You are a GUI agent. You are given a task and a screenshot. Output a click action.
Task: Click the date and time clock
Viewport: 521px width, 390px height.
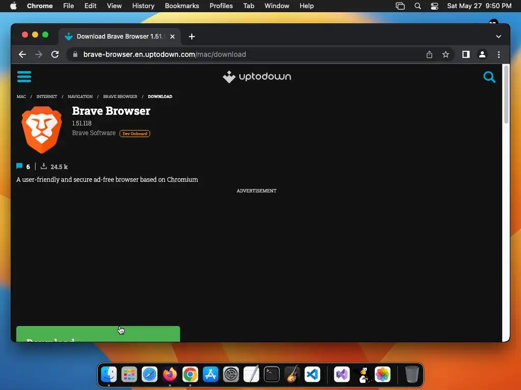[x=479, y=6]
